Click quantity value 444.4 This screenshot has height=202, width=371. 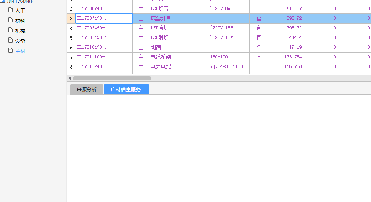click(x=286, y=38)
